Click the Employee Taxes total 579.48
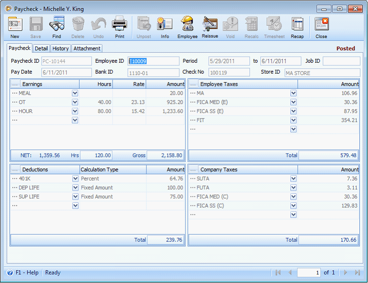The width and height of the screenshot is (368, 283). (328, 156)
